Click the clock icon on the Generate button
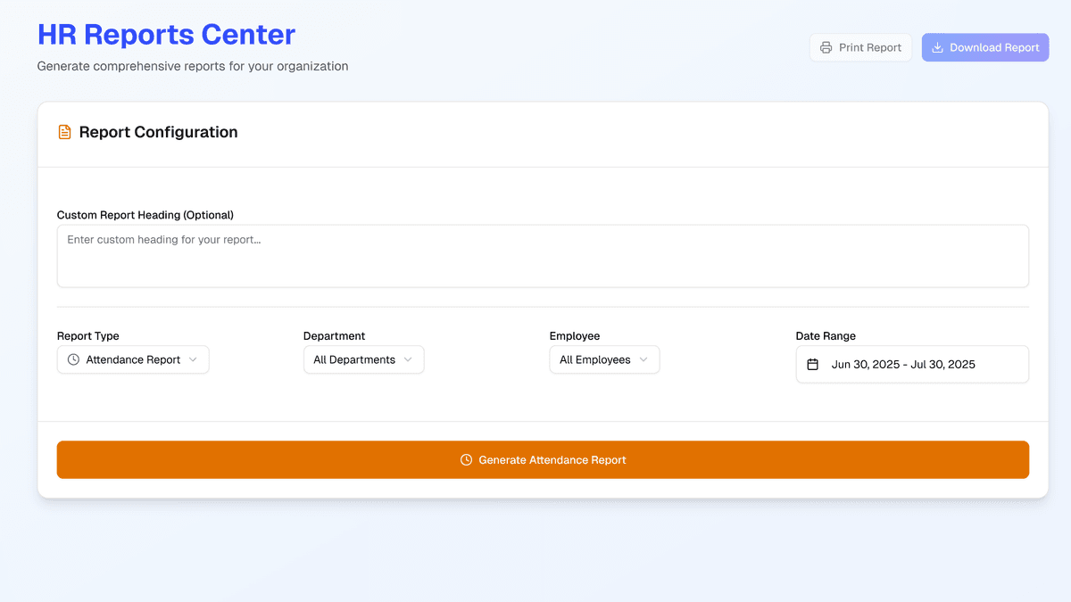 point(466,460)
